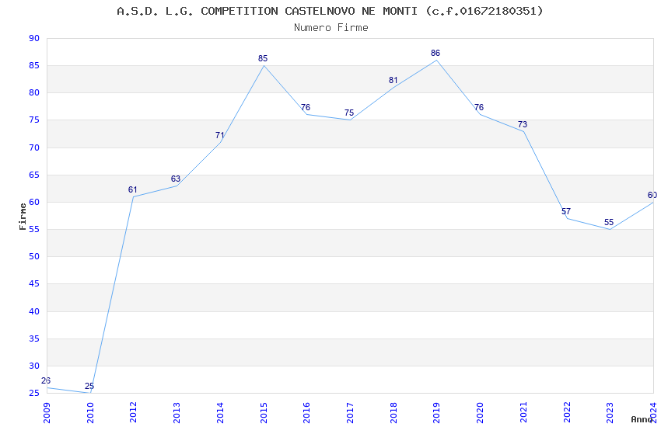Click the data label 26 for 2009
Screen dimensions: 661x427
[x=46, y=380]
